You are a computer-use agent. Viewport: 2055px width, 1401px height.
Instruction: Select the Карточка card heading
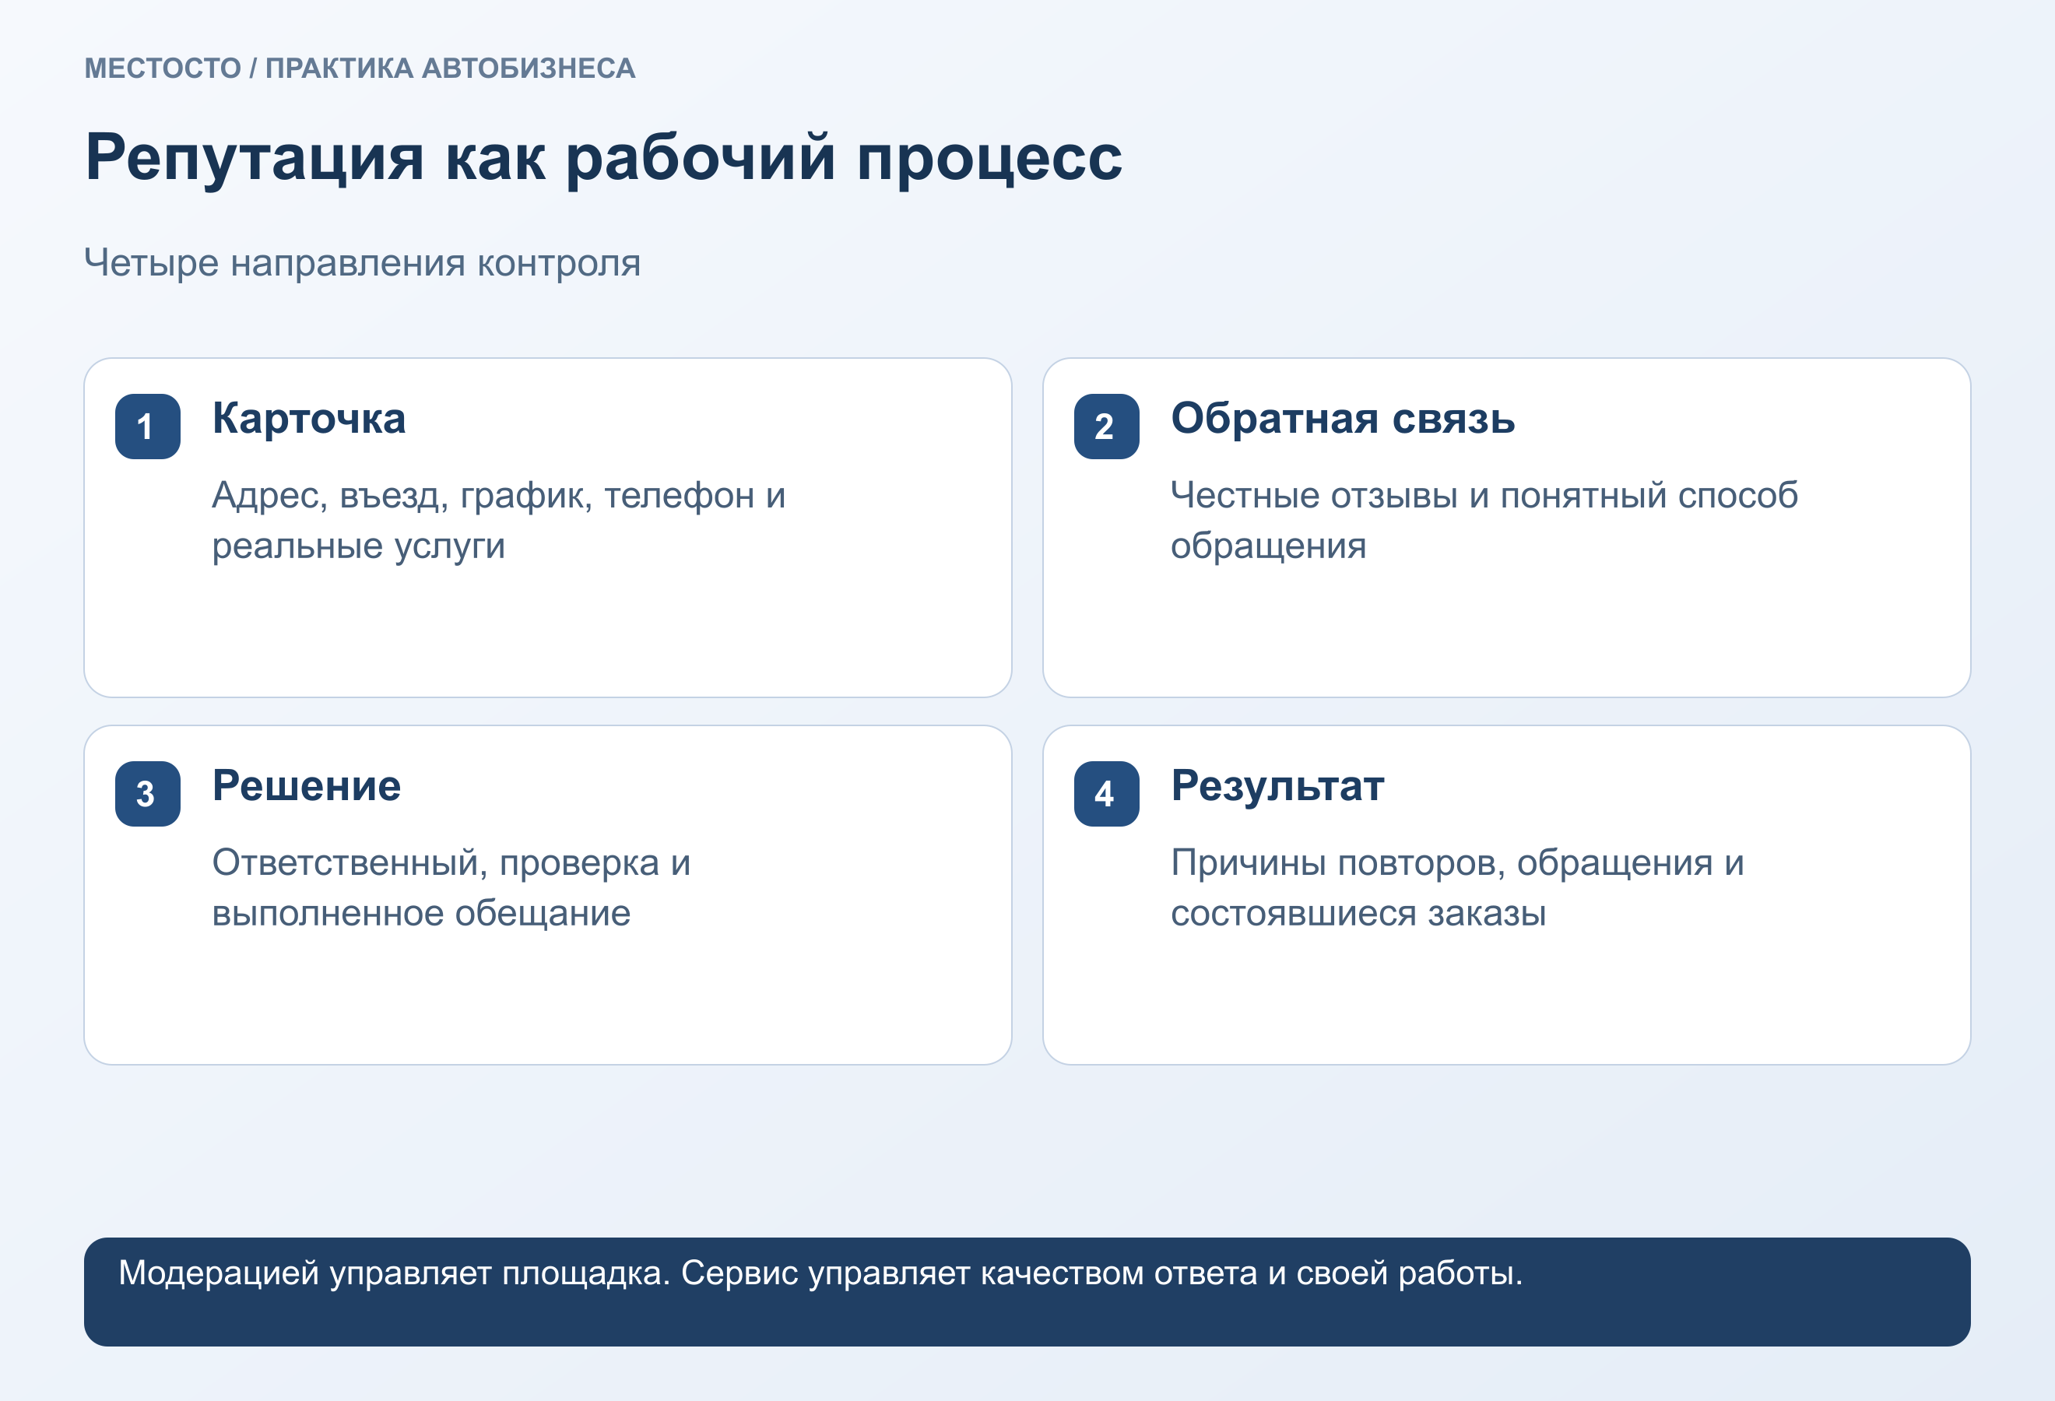coord(308,418)
